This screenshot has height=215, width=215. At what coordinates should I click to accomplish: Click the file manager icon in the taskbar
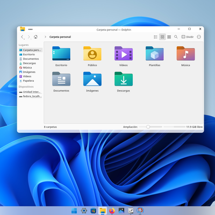(x=103, y=211)
